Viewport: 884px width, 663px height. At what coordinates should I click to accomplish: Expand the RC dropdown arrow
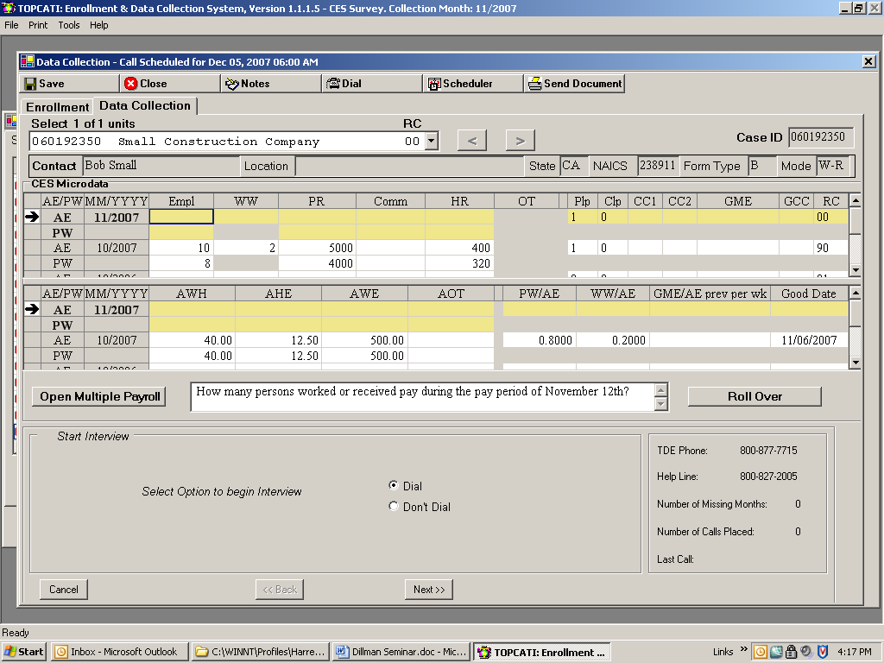coord(432,142)
